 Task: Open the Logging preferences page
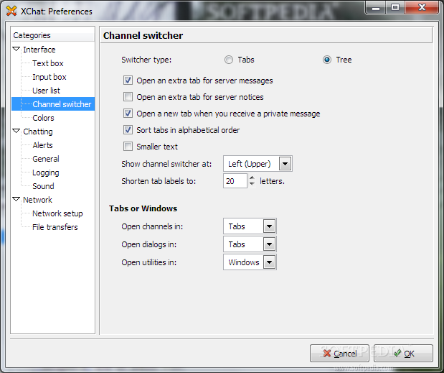(x=46, y=172)
